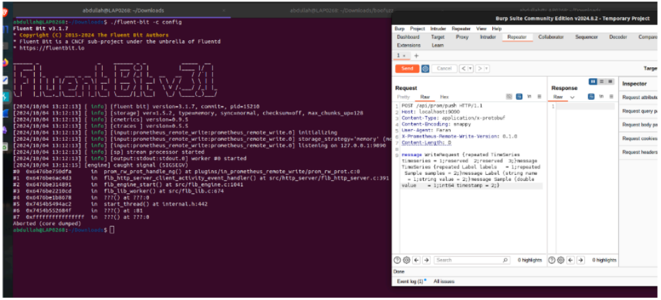
Task: Select the Pretty view of the Request
Action: tap(403, 97)
